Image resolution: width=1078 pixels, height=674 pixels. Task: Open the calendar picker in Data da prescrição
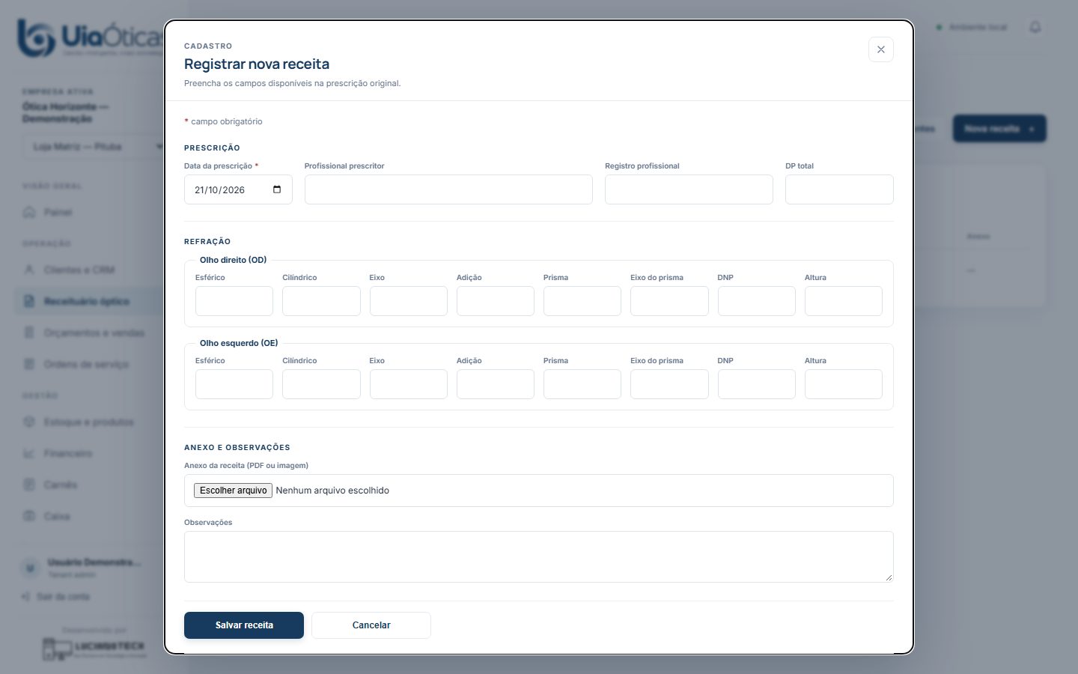pos(277,189)
